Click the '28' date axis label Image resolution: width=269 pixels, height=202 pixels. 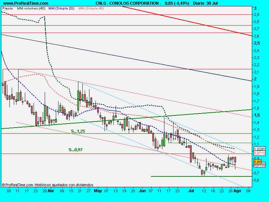click(x=231, y=191)
